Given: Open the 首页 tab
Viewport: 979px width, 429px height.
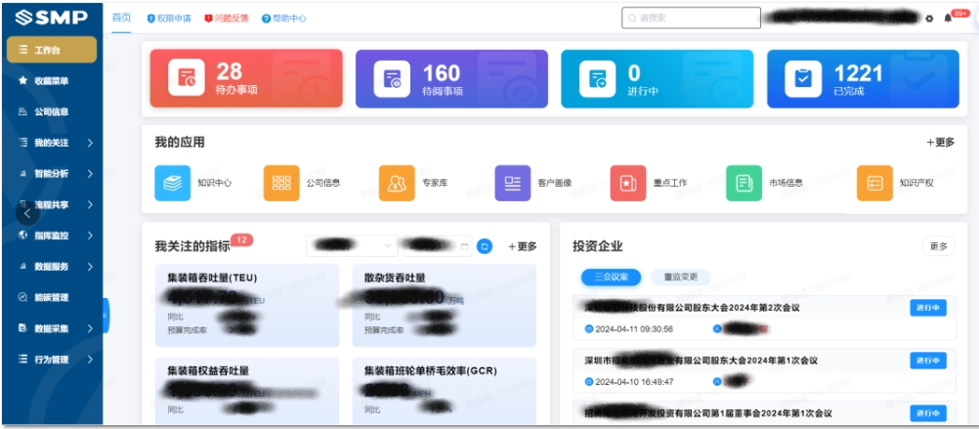Looking at the screenshot, I should [x=121, y=18].
